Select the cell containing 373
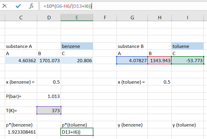This screenshot has width=207, height=139. (49, 110)
